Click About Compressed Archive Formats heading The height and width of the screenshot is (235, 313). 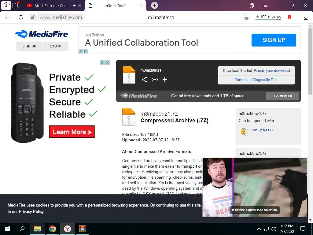click(156, 151)
